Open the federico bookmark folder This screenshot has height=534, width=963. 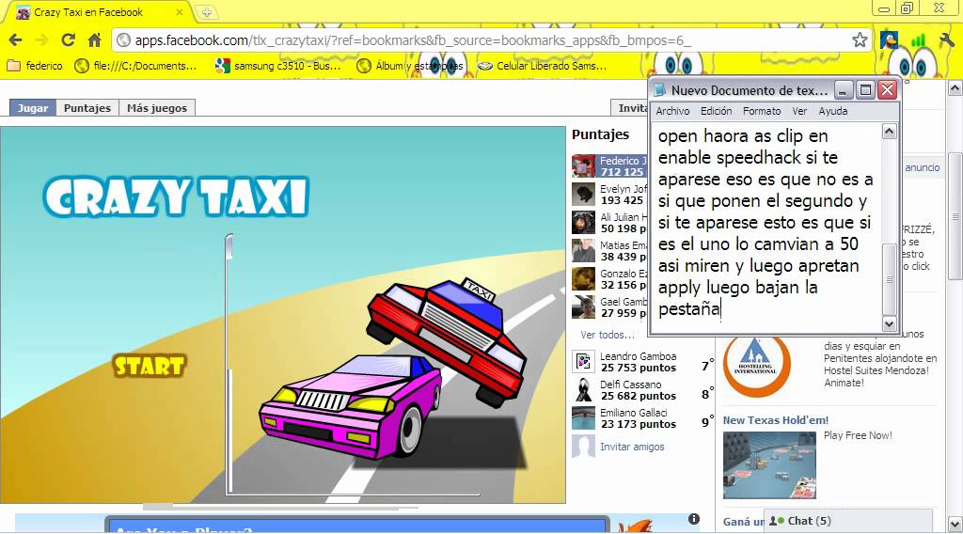pyautogui.click(x=35, y=66)
